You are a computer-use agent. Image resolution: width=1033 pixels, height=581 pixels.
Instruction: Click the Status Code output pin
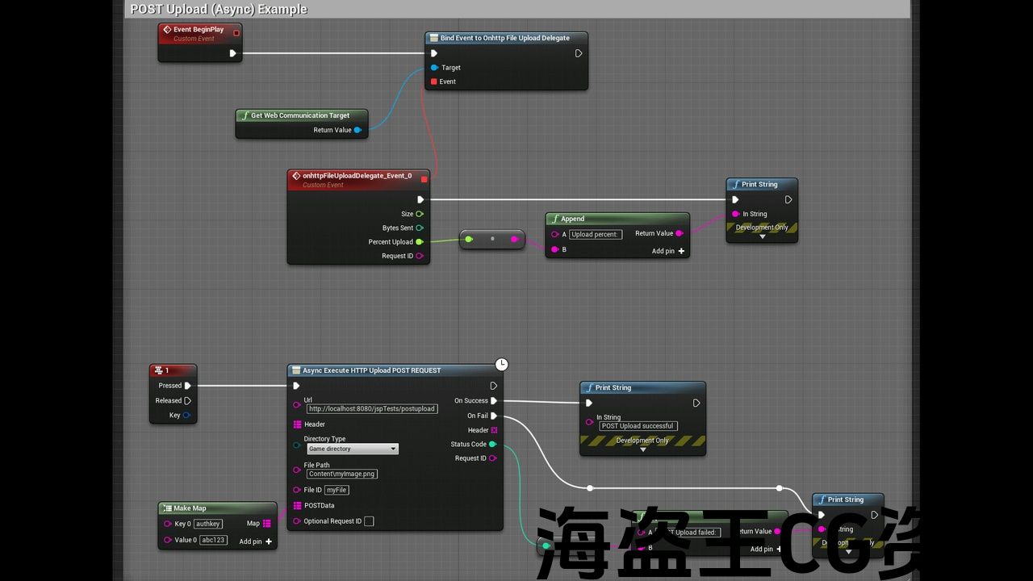pyautogui.click(x=492, y=445)
